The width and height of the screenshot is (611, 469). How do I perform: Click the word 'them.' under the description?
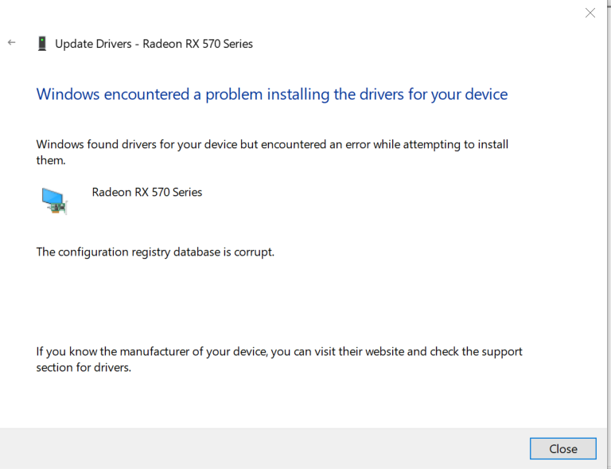51,160
